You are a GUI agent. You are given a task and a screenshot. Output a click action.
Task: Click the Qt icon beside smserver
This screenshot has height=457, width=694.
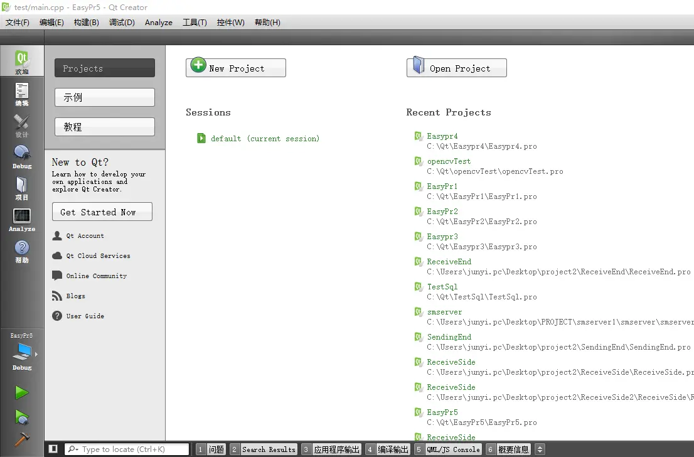[x=419, y=312]
